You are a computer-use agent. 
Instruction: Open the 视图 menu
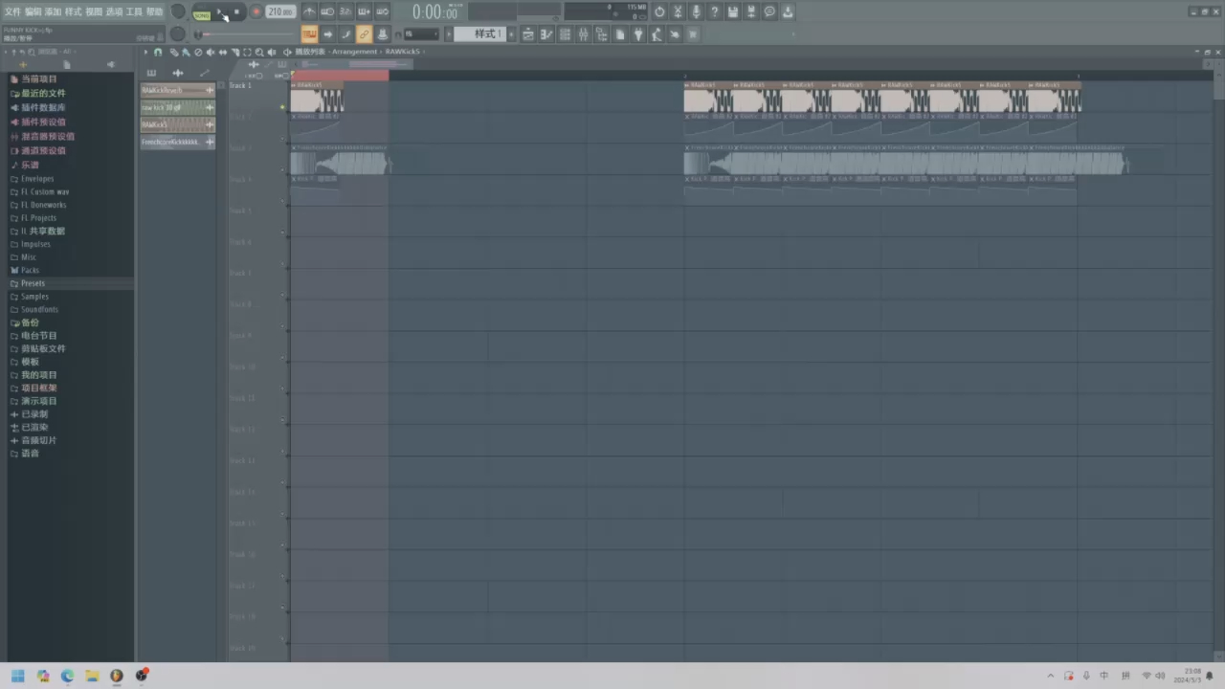pos(94,11)
